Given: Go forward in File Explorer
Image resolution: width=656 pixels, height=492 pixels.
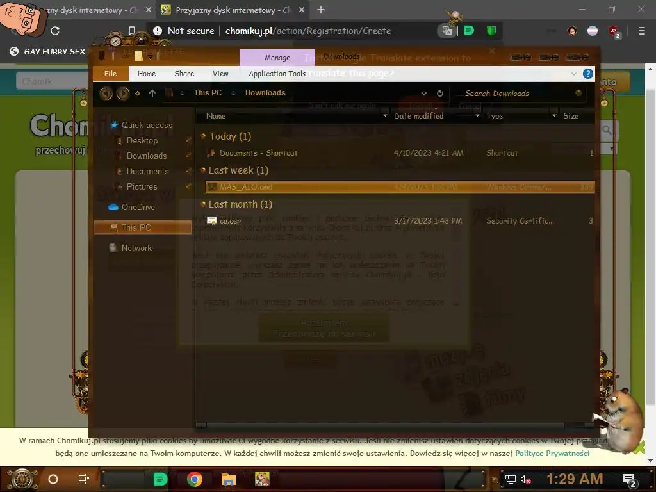Looking at the screenshot, I should 122,93.
